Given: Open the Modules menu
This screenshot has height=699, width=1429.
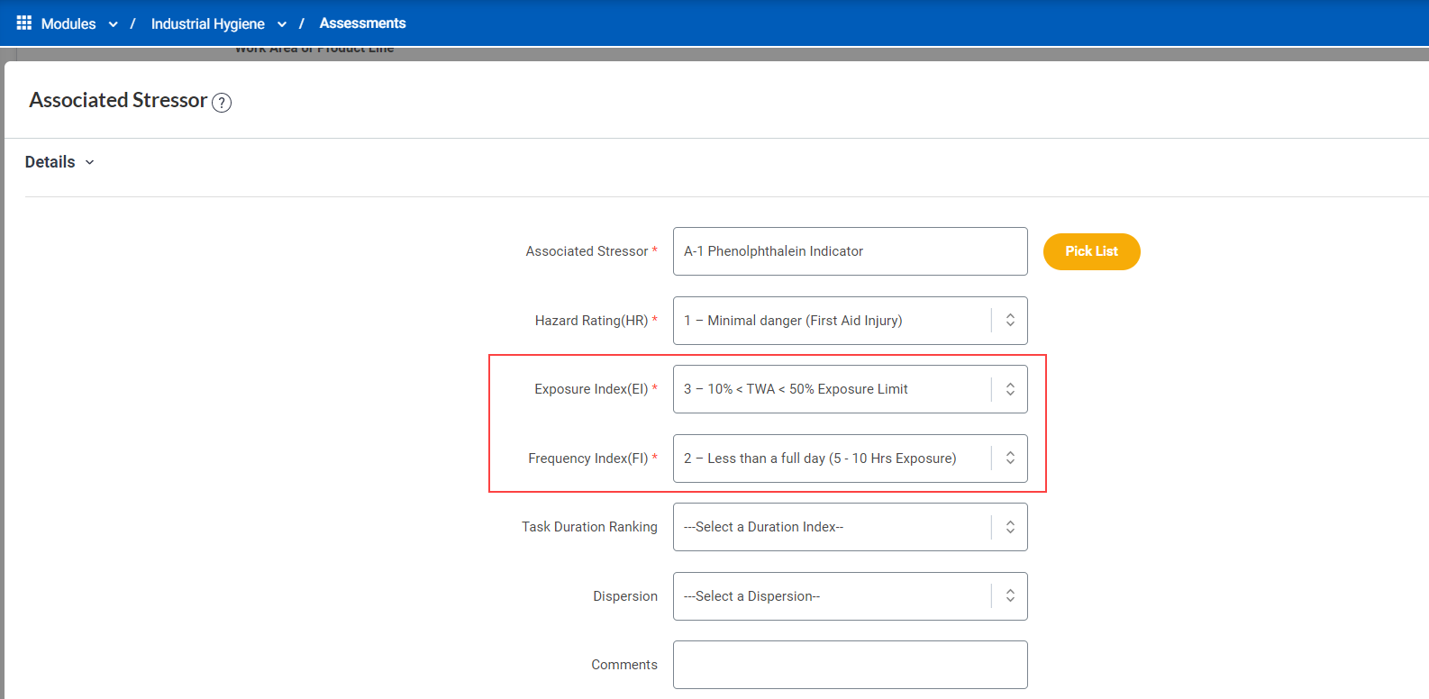Looking at the screenshot, I should 68,24.
